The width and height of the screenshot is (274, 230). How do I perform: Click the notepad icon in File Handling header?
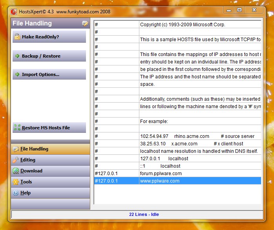pyautogui.click(x=85, y=24)
